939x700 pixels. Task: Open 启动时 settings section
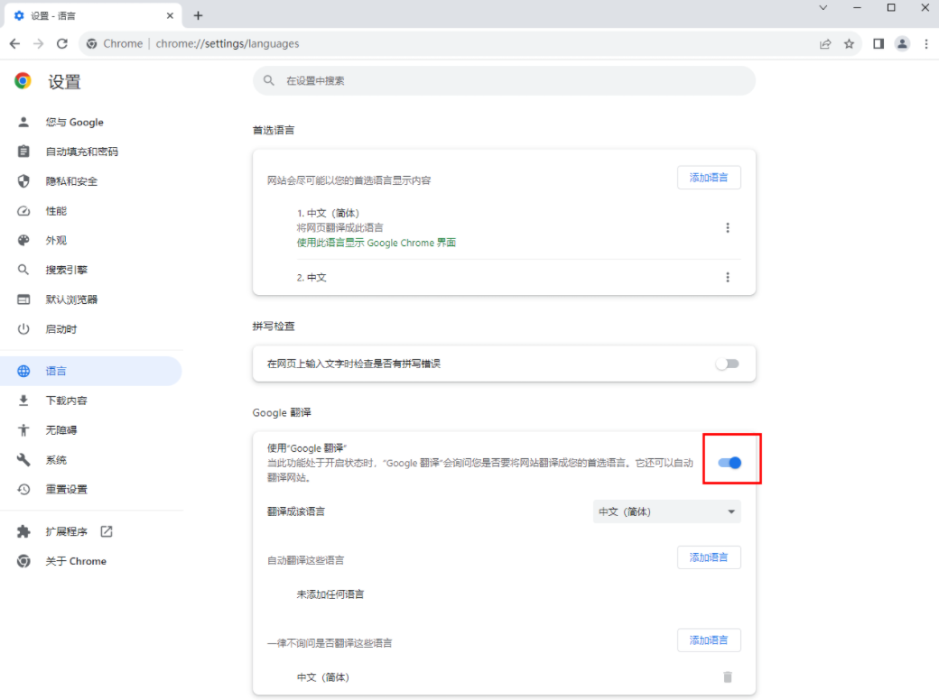click(x=91, y=329)
